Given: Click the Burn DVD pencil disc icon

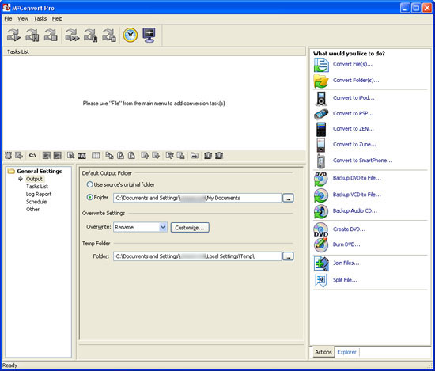Looking at the screenshot, I should point(321,244).
